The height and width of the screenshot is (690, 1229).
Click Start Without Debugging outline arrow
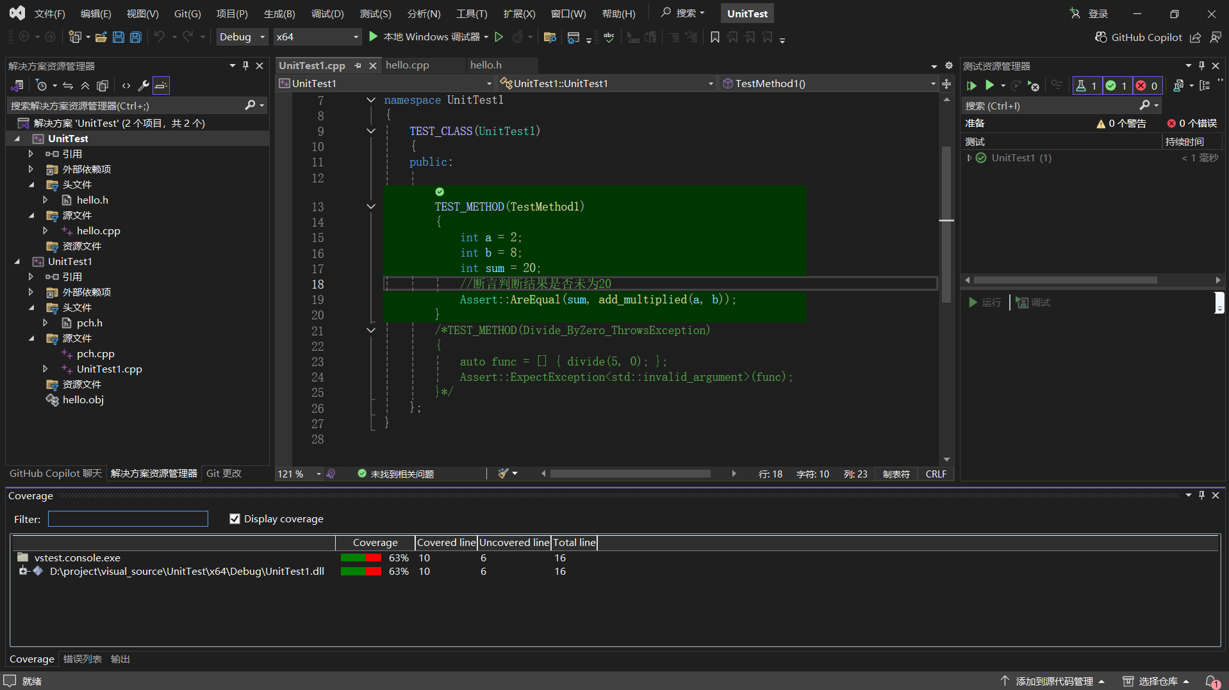[499, 37]
